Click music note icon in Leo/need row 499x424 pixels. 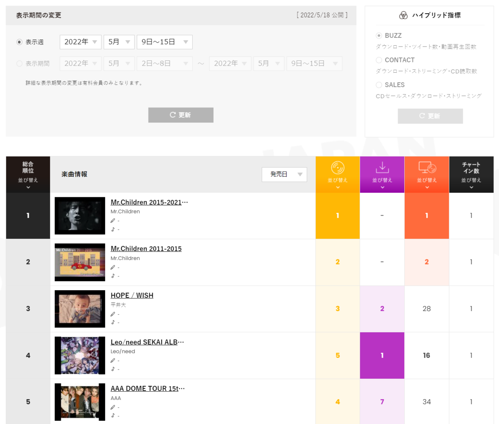113,369
